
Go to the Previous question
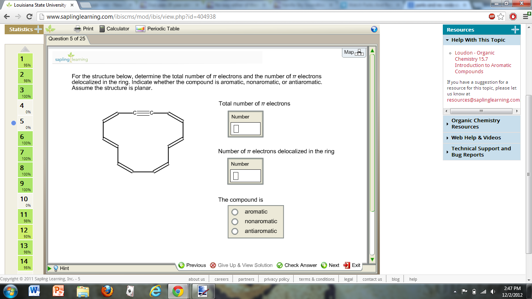pos(192,265)
